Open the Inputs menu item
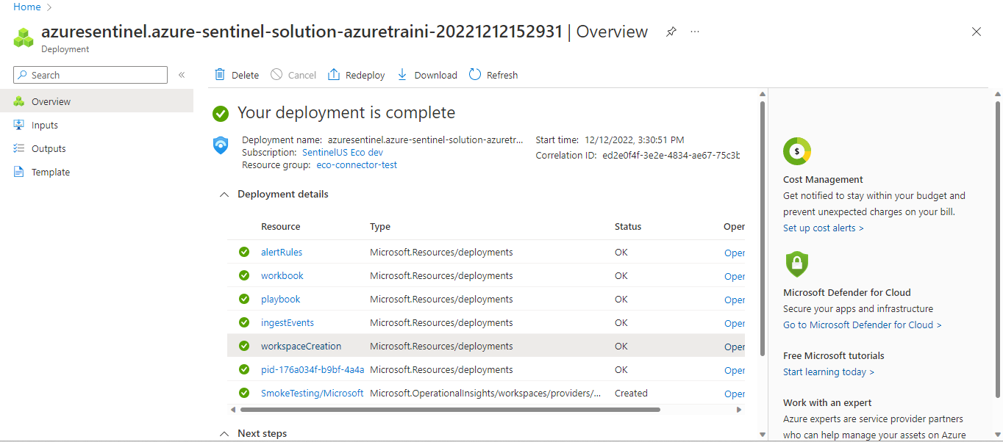1003x442 pixels. pos(96,125)
